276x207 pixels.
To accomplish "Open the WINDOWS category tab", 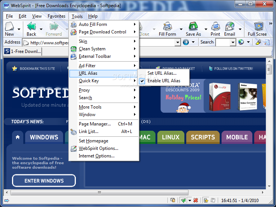I will tap(44, 137).
